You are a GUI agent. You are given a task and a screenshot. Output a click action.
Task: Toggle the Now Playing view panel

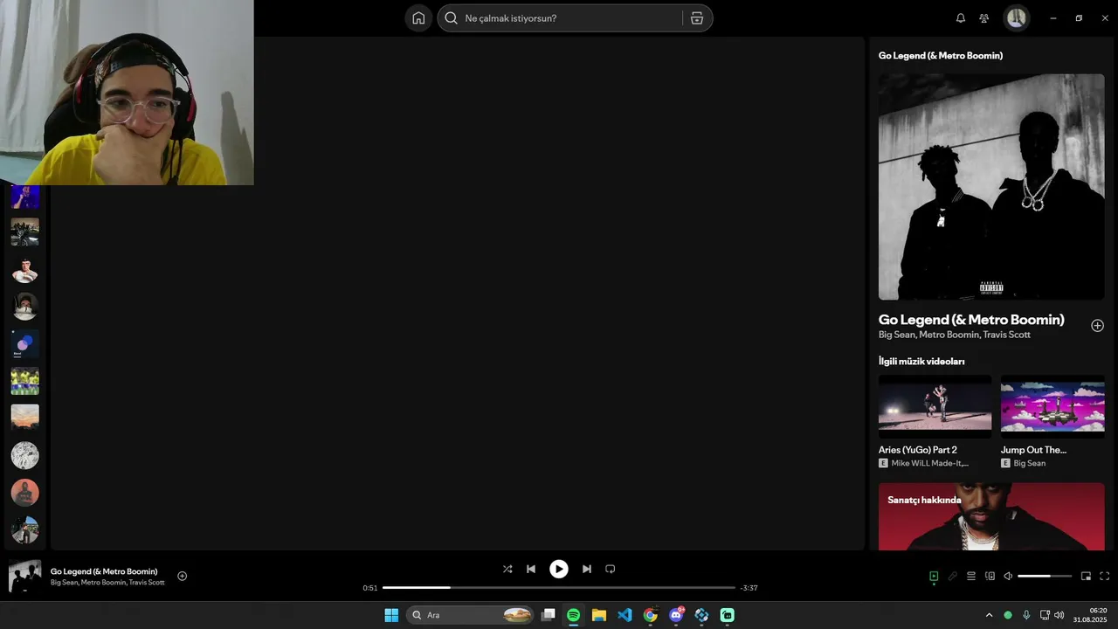(x=934, y=576)
